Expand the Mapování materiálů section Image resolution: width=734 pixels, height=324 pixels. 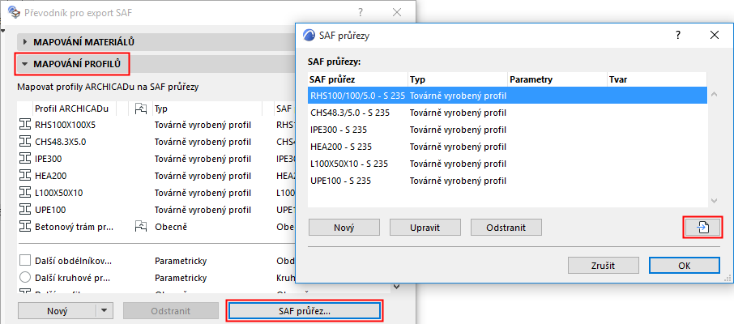[x=25, y=41]
